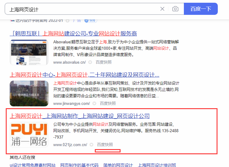
Task: Clear the search box with X icon
Action: (x=162, y=9)
